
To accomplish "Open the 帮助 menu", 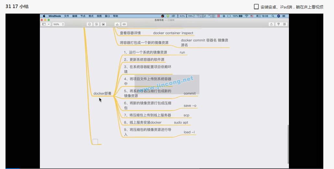I will 115,16.
